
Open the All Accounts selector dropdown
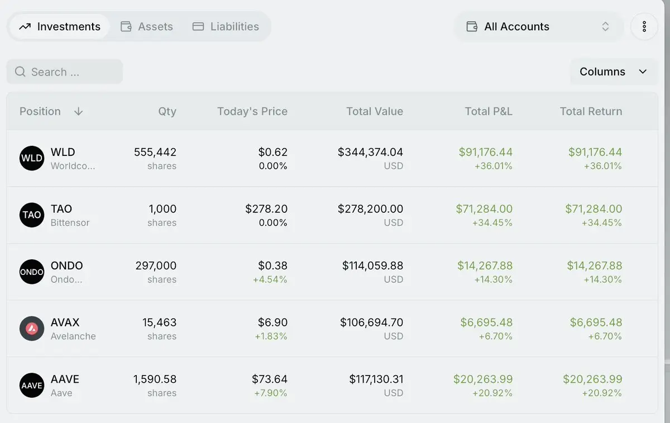point(538,26)
